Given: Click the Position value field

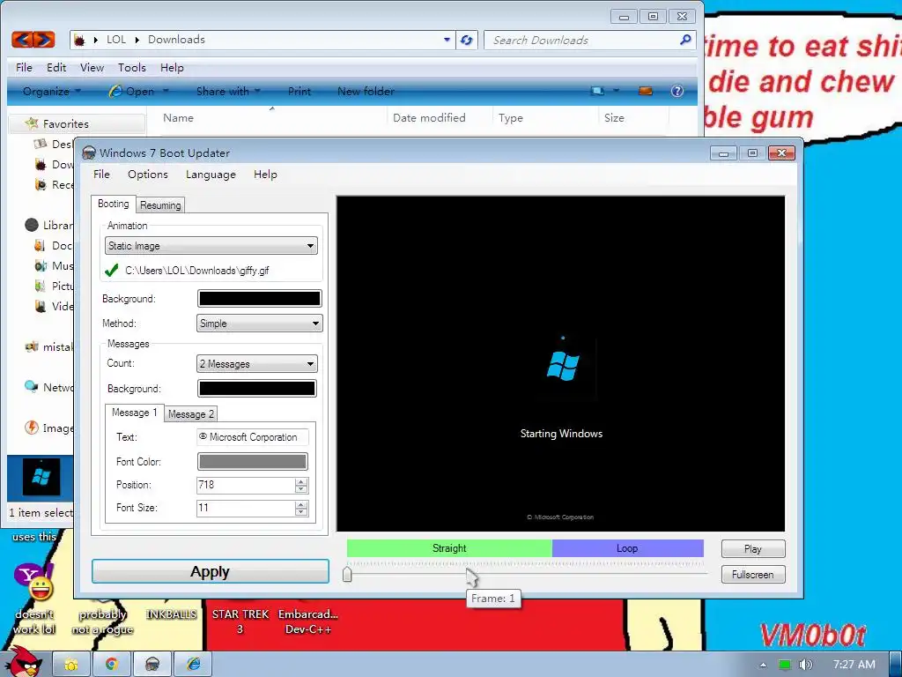Looking at the screenshot, I should (246, 485).
